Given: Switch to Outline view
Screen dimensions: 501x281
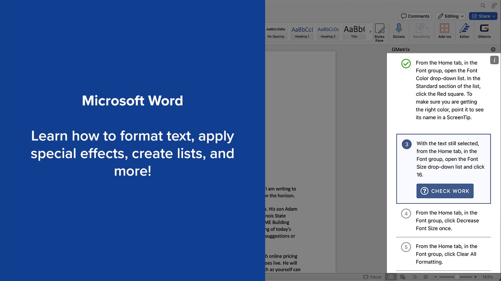Looking at the screenshot, I should coord(414,277).
